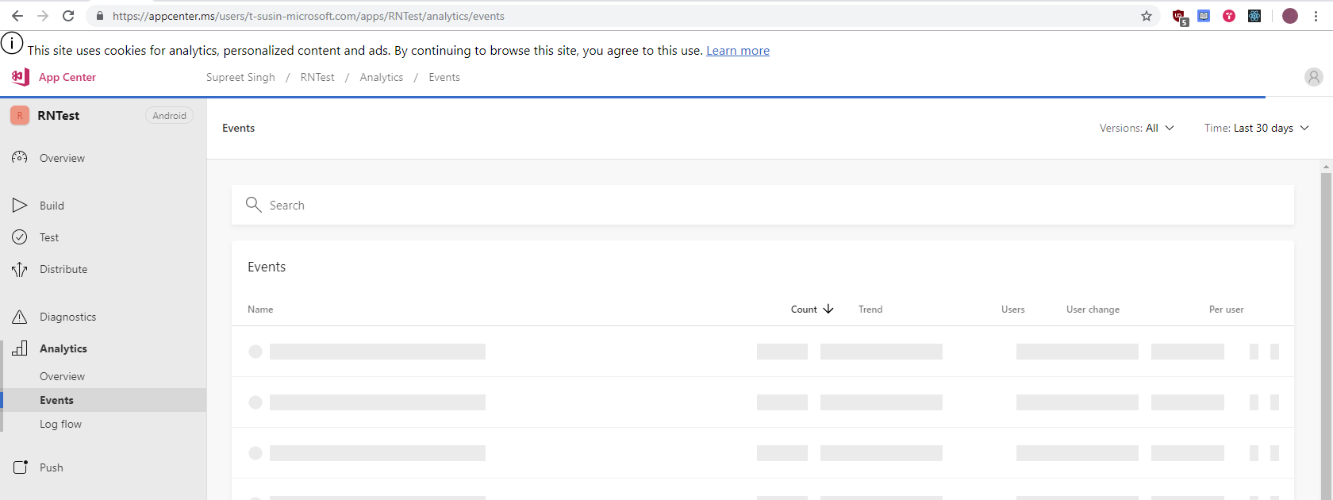
Task: Switch to Log flow under Analytics
Action: click(60, 424)
